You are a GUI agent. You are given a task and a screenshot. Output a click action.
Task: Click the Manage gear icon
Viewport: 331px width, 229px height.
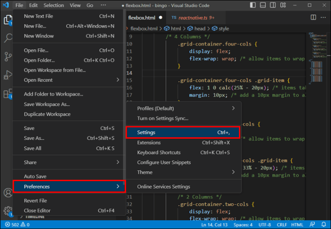tap(7, 211)
